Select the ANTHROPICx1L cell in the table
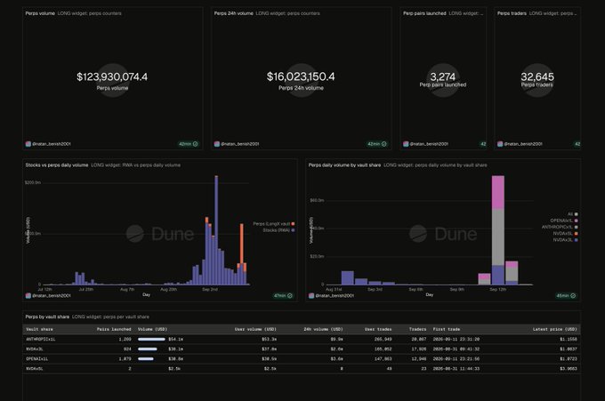Viewport: 605px width, 401px height. tap(41, 340)
